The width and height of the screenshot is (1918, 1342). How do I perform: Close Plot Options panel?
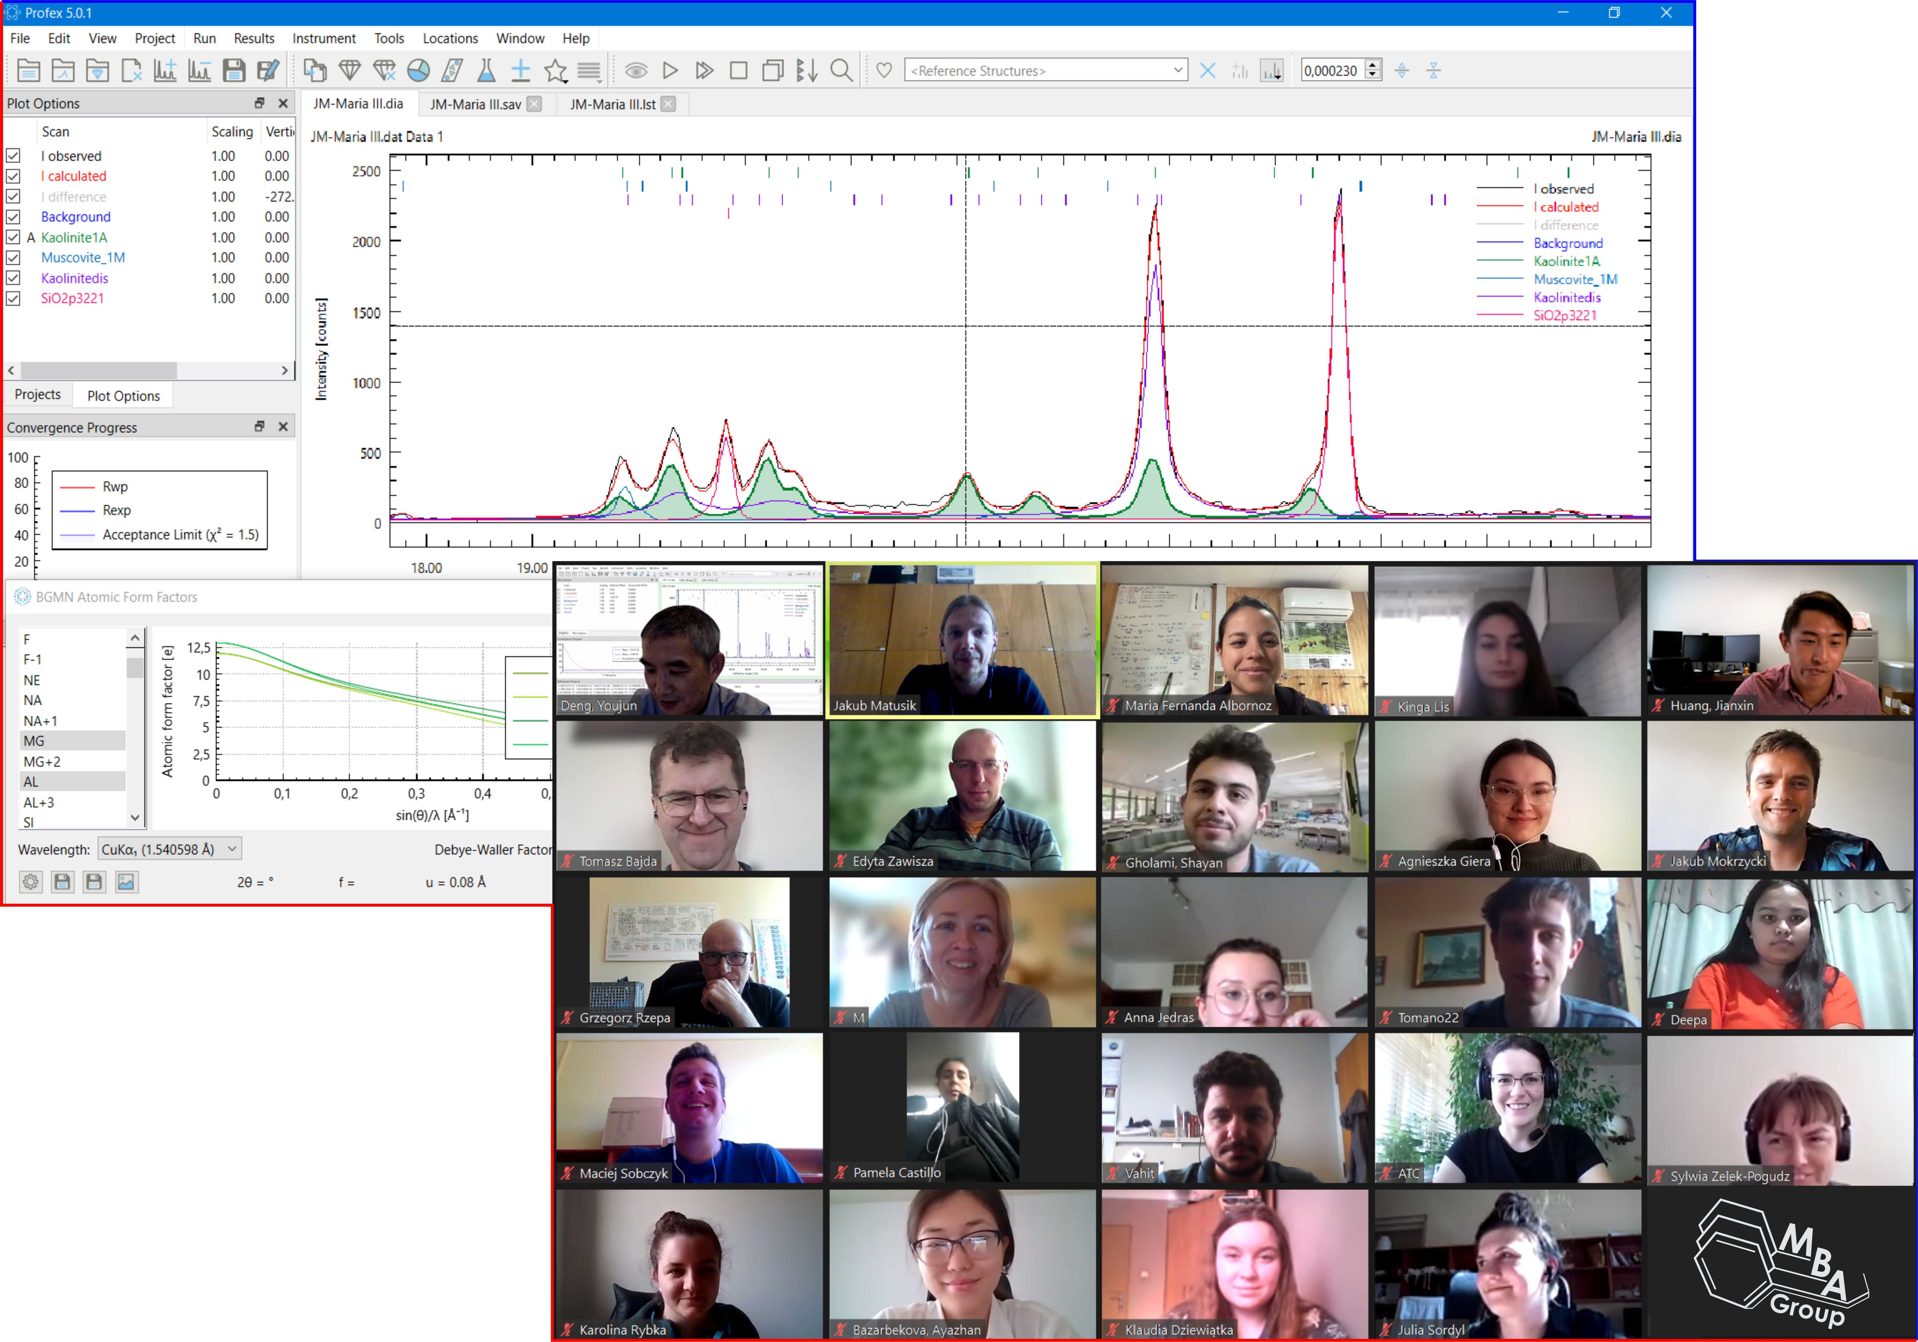283,104
